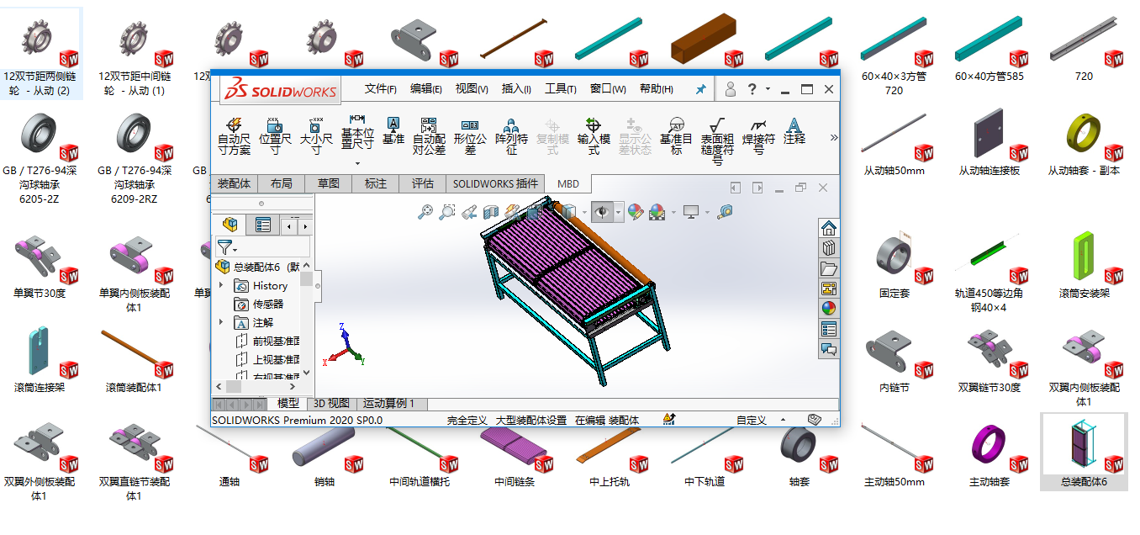Open the 基本位置尺寸 dropdown arrow

click(357, 163)
